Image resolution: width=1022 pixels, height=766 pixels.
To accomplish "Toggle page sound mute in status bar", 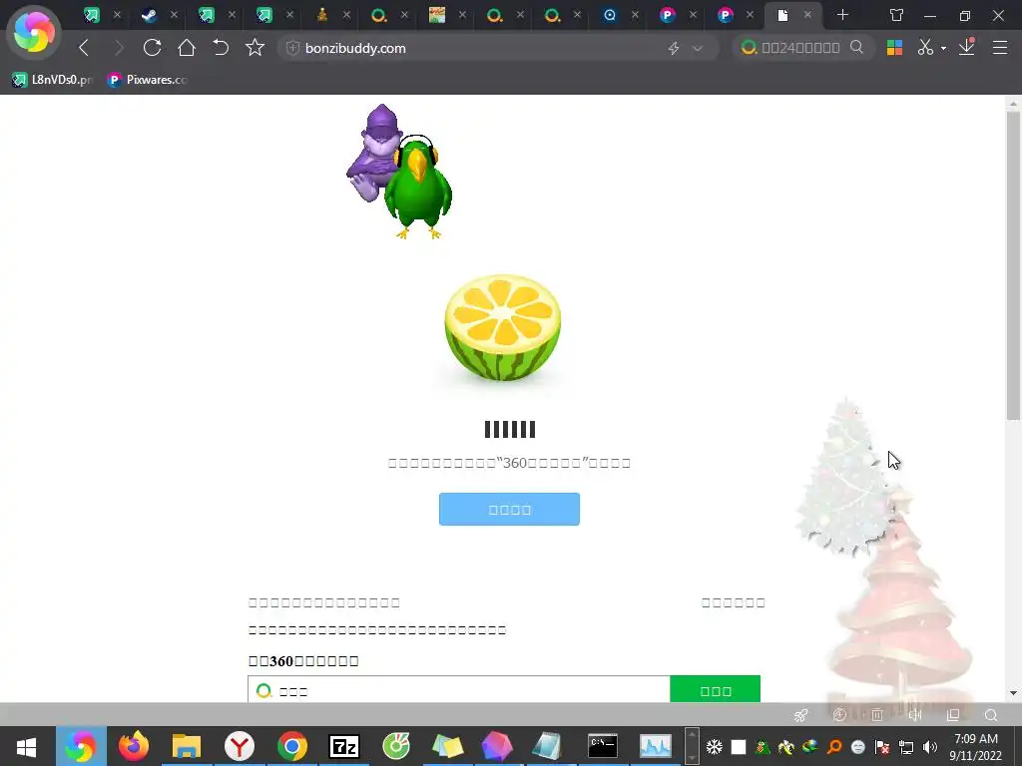I will pos(915,715).
